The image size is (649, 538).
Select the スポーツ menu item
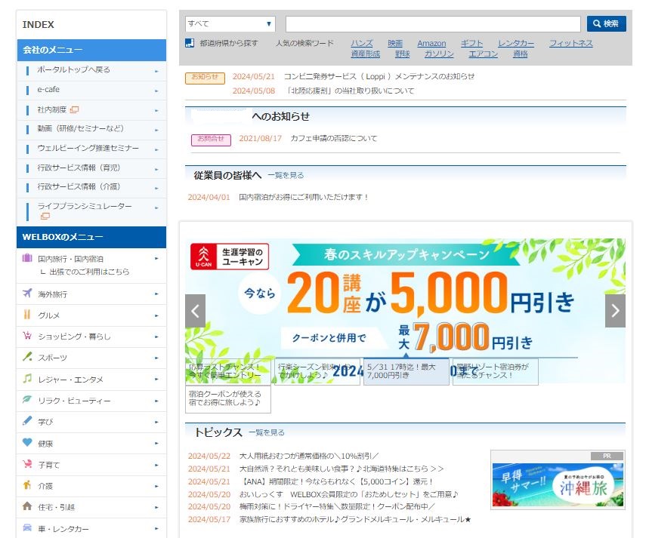coord(92,358)
